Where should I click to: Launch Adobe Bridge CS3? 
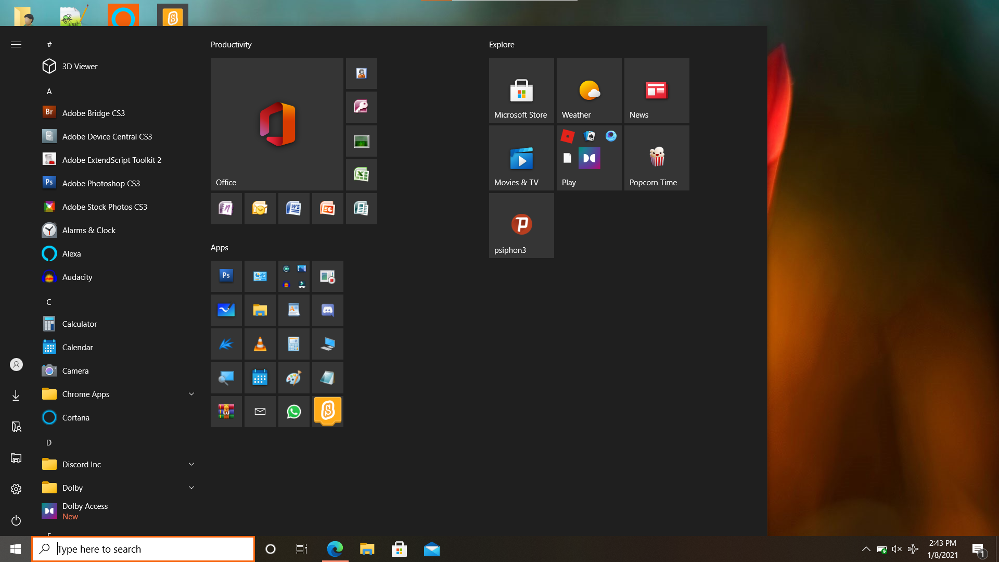[x=119, y=113]
